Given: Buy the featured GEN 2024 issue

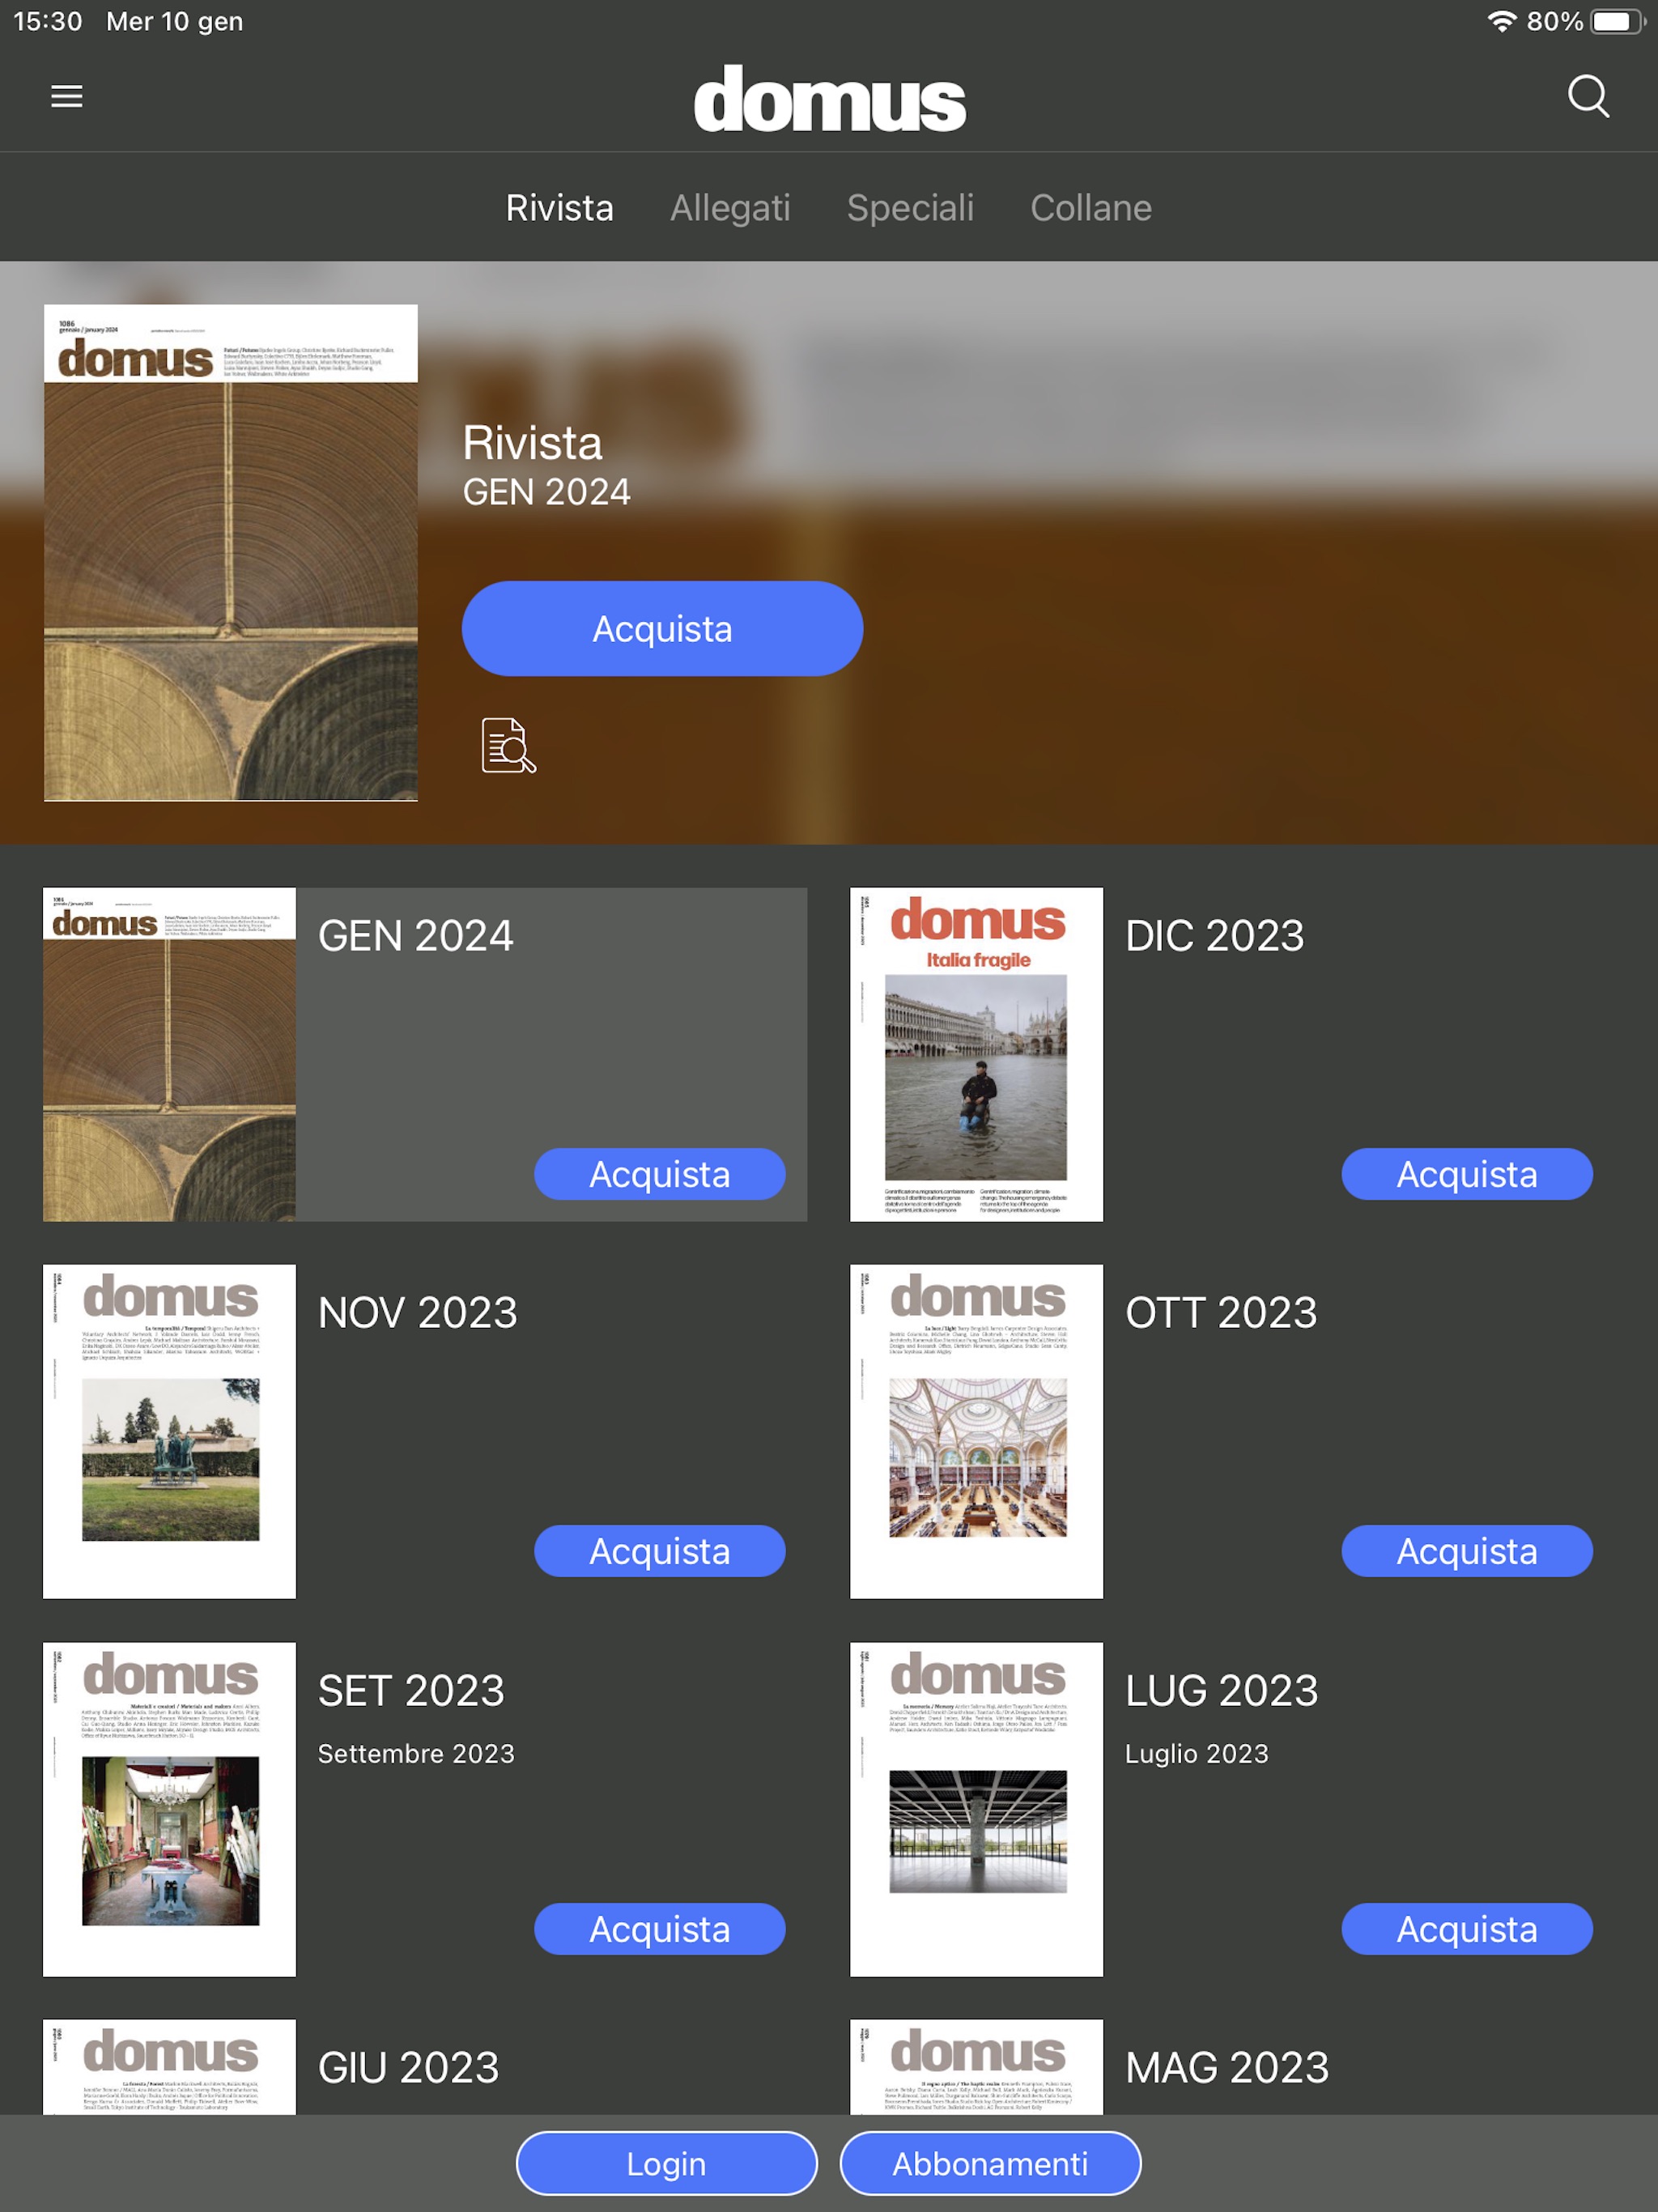Looking at the screenshot, I should pyautogui.click(x=662, y=629).
